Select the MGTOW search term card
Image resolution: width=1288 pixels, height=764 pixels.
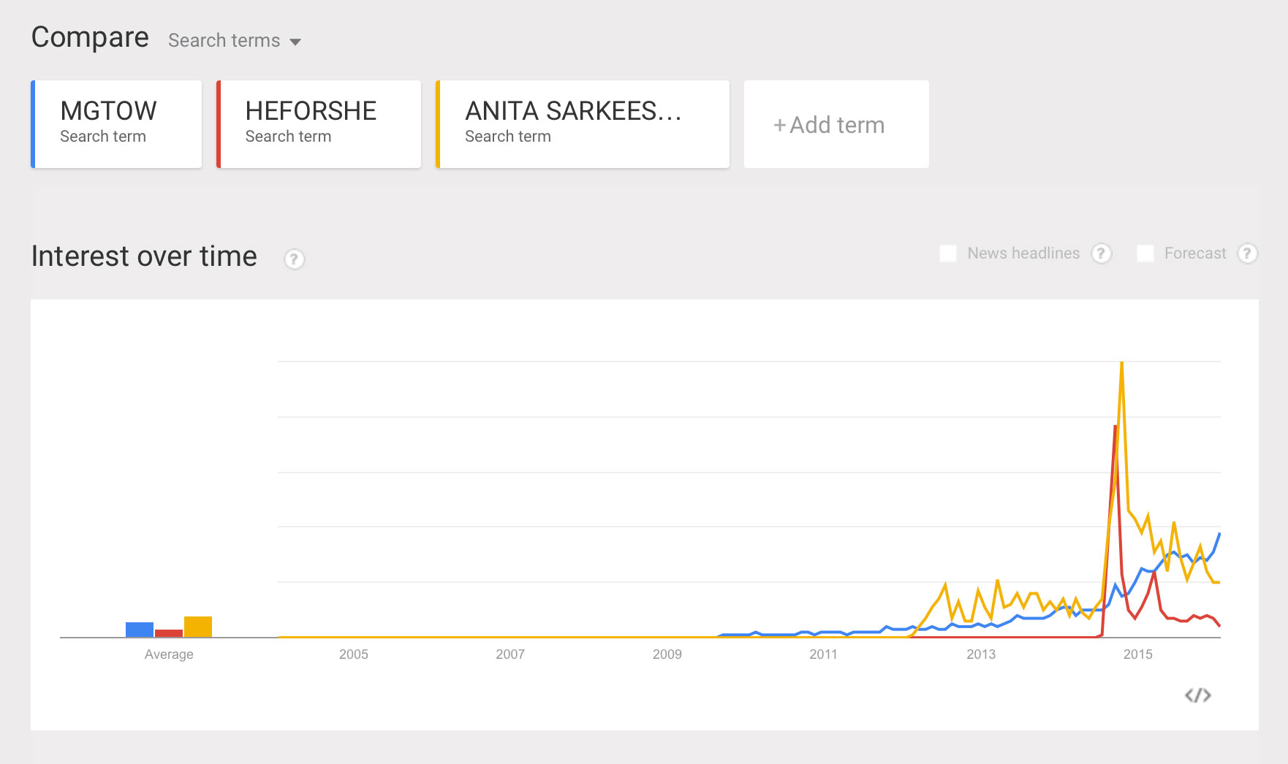point(117,124)
